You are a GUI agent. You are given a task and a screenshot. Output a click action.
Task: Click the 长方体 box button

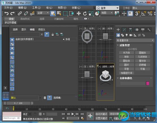pos(127,53)
